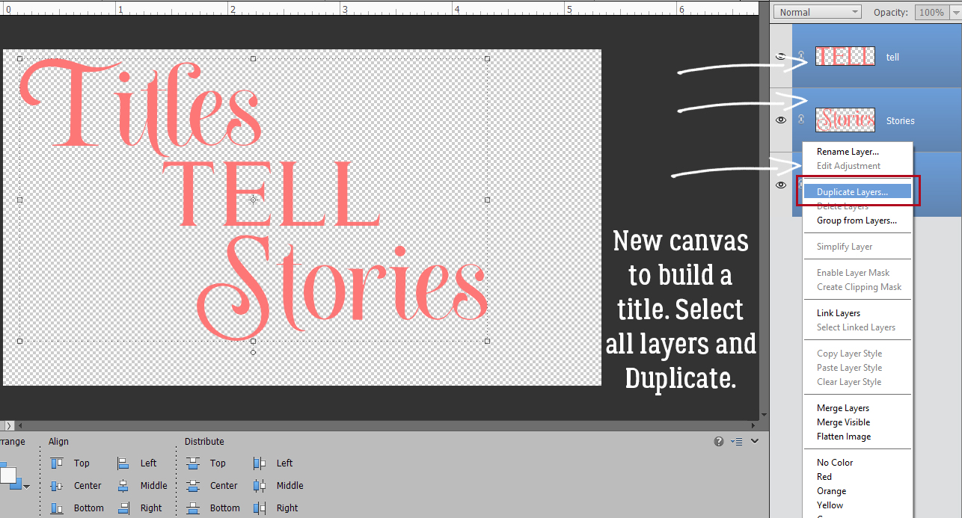Distribute layers by Top edges
962x518 pixels.
pyautogui.click(x=206, y=463)
